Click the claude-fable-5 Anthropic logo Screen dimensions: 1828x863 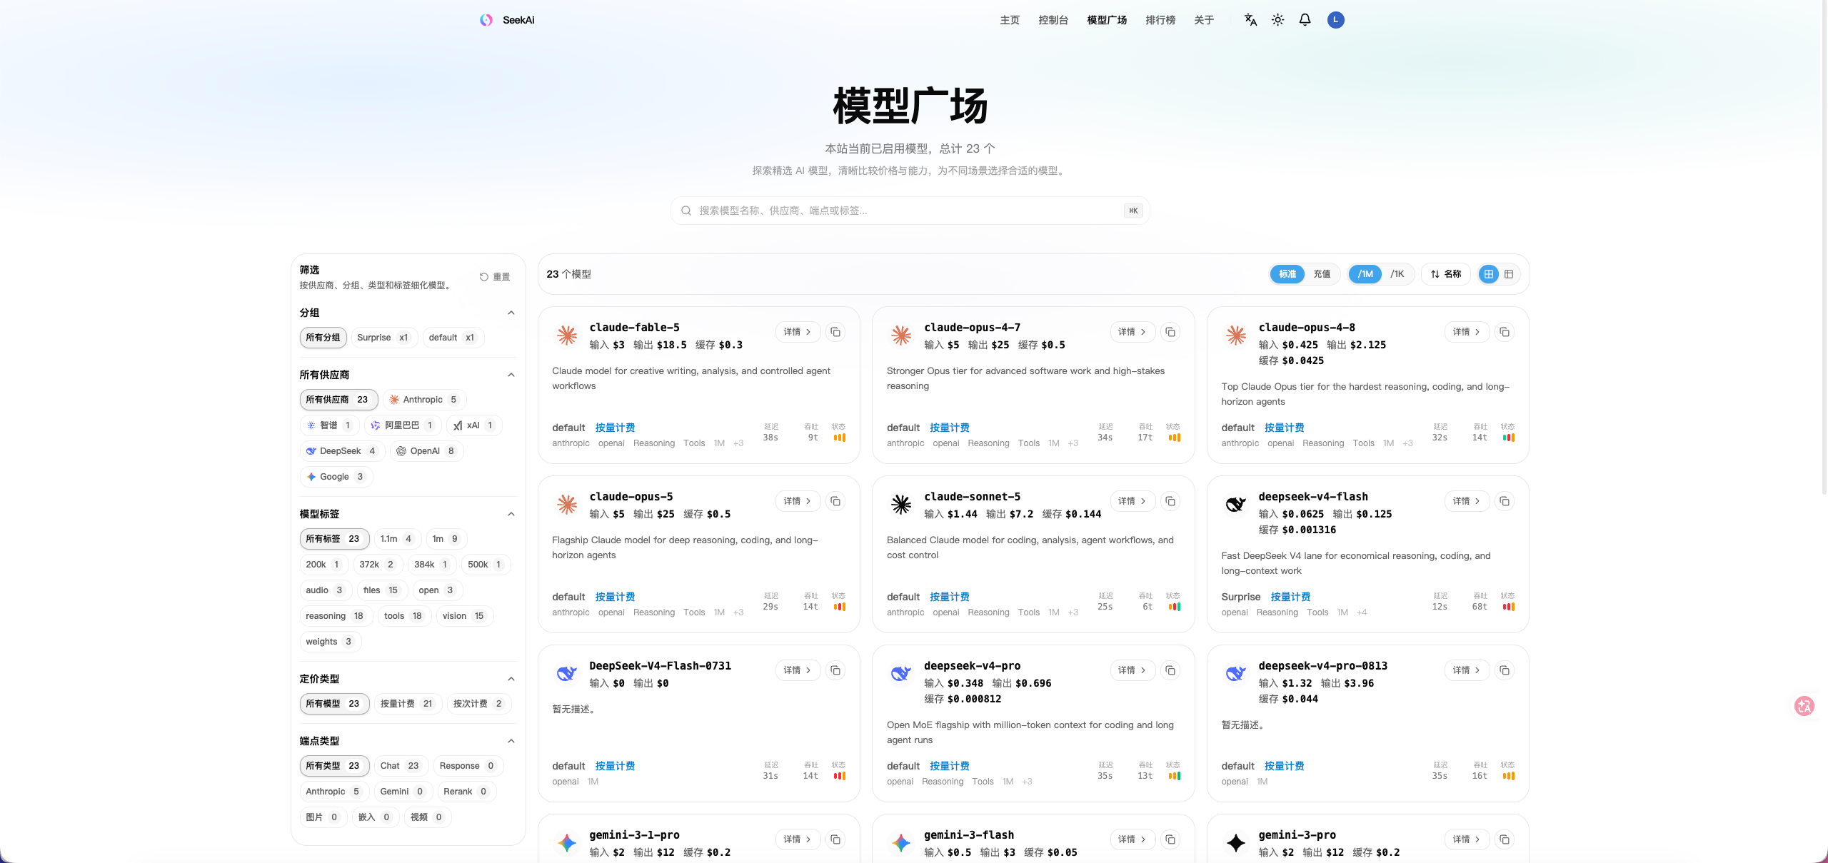(567, 335)
